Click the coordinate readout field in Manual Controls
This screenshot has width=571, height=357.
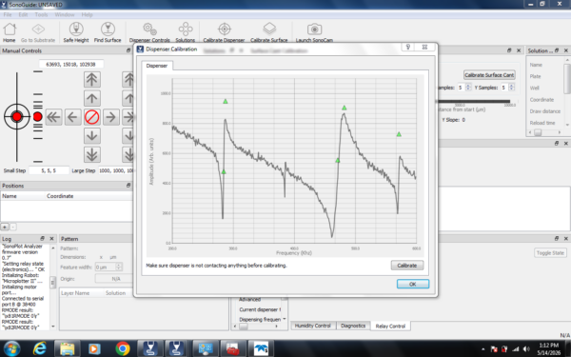[71, 64]
